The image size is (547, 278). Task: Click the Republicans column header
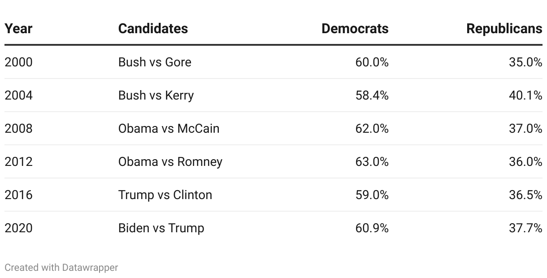coord(504,29)
